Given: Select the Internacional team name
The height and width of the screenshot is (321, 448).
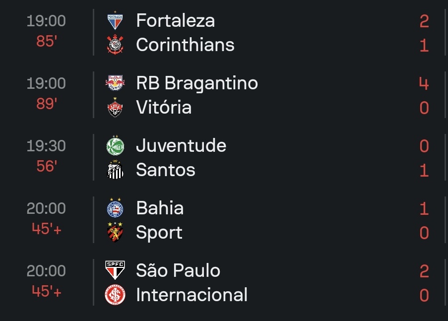Looking at the screenshot, I should click(x=192, y=295).
